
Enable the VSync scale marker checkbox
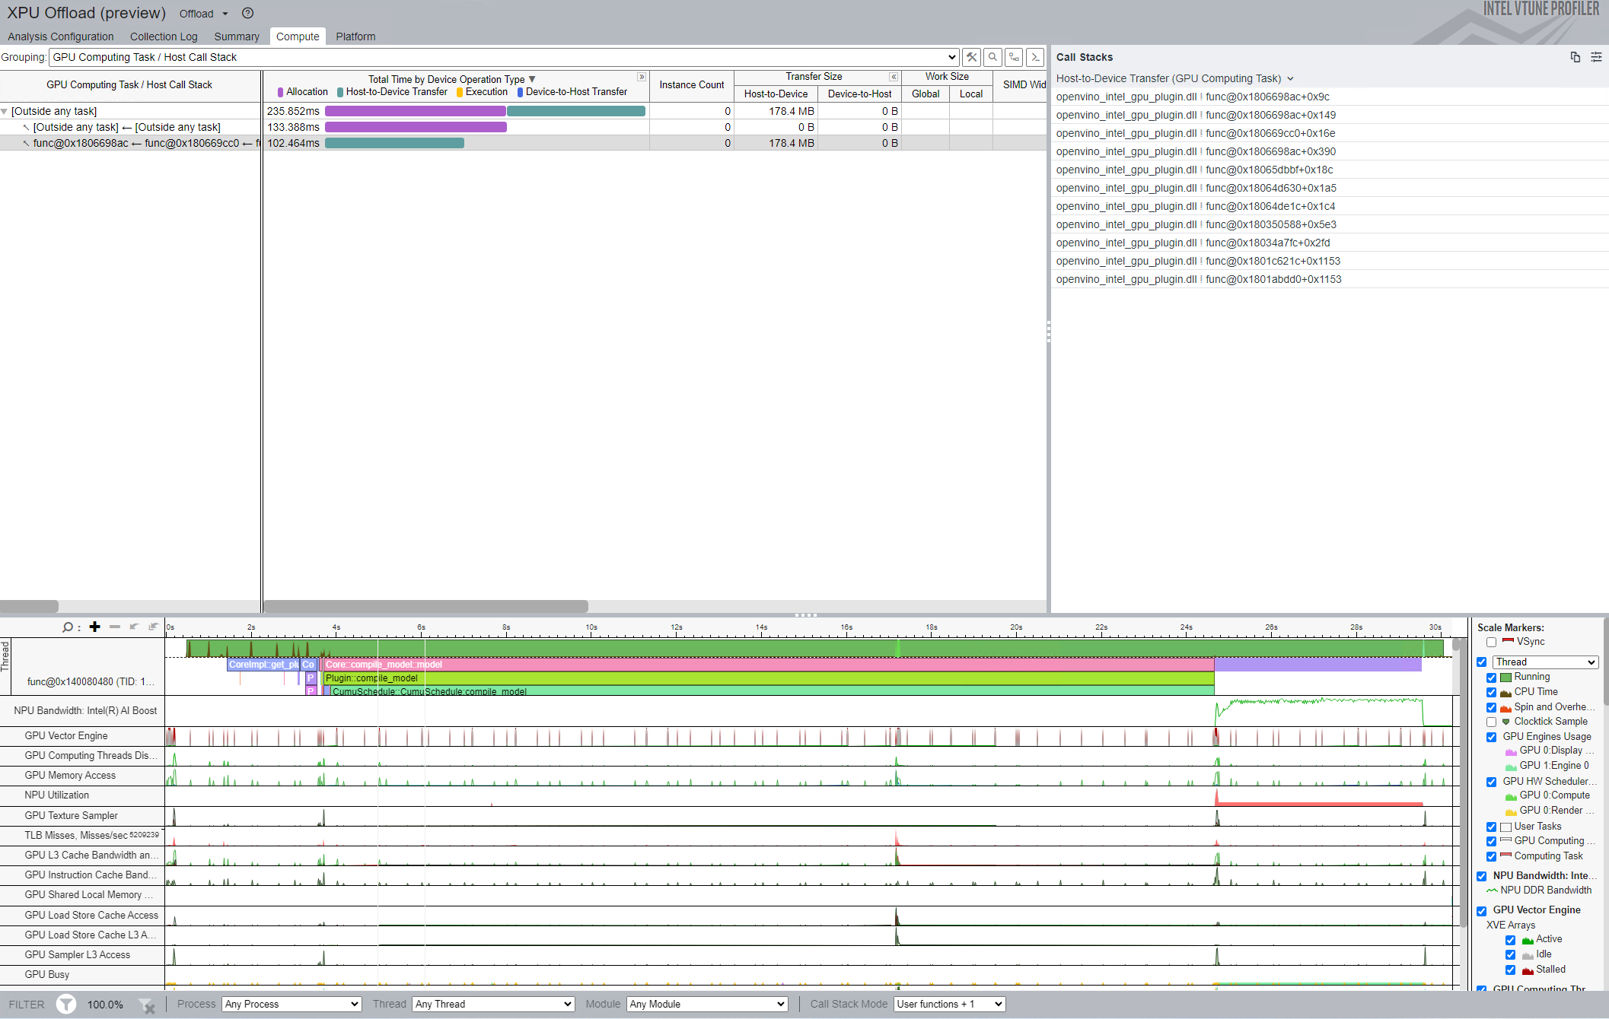coord(1491,642)
